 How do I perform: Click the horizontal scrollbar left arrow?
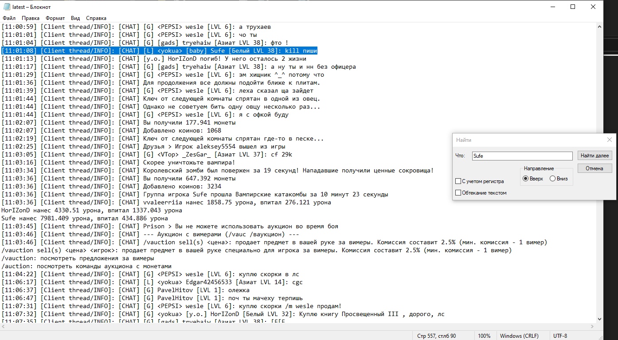tap(4, 326)
